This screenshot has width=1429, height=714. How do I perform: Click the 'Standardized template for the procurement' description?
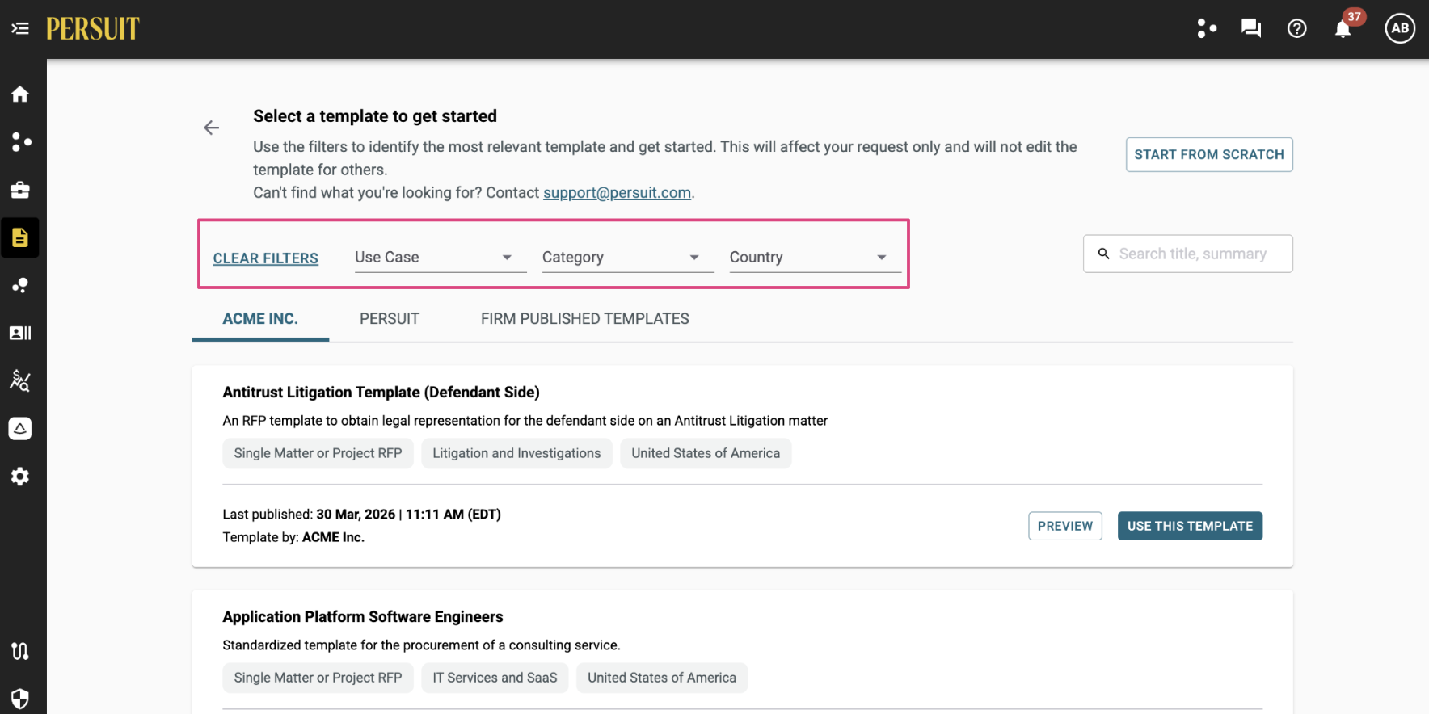pyautogui.click(x=421, y=645)
